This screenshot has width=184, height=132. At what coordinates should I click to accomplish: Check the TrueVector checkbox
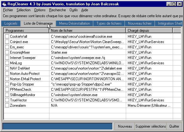[x=7, y=100]
